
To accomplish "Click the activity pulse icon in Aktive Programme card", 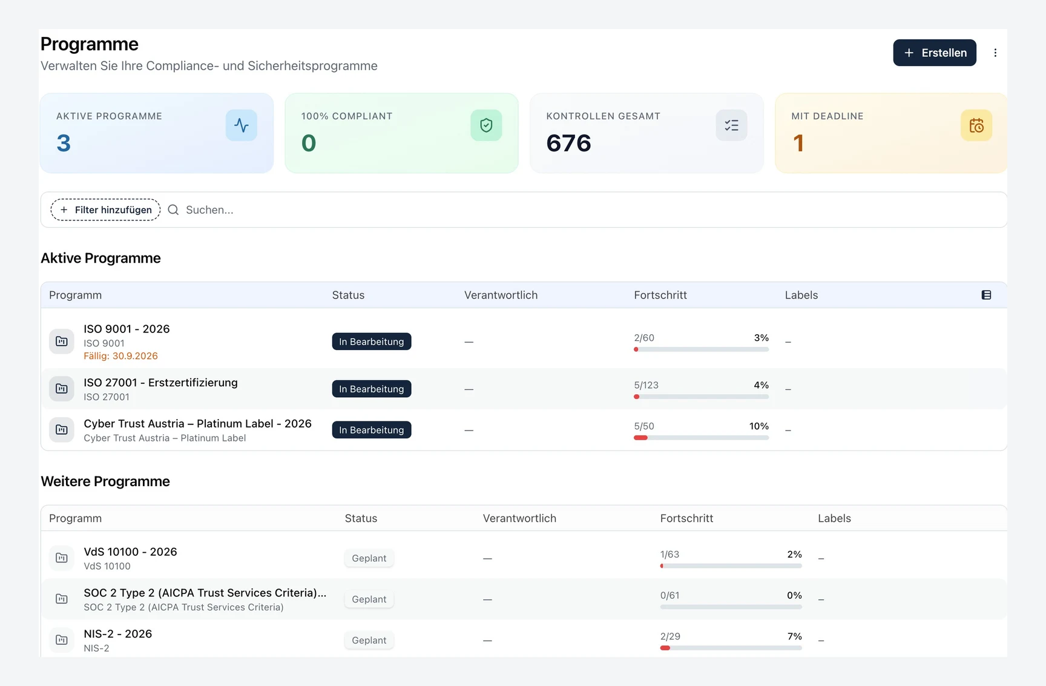I will coord(242,125).
